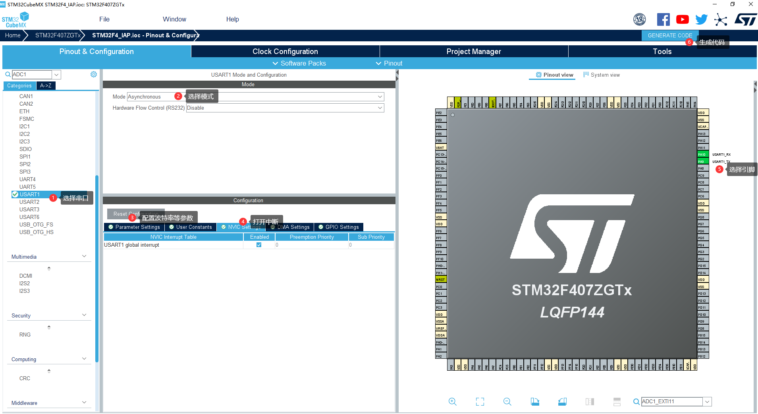Open Hardware Flow Control dropdown
This screenshot has height=414, width=758.
click(x=285, y=108)
